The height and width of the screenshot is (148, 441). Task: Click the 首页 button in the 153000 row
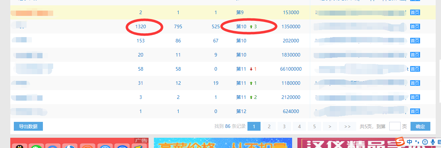[x=415, y=12]
